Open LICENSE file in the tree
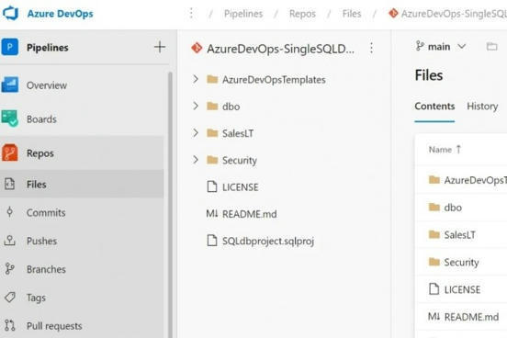 pos(241,187)
